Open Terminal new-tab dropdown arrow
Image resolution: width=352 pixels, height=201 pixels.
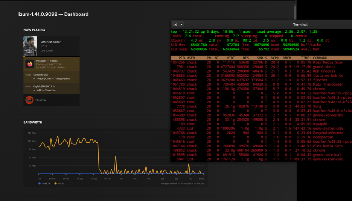pyautogui.click(x=181, y=24)
